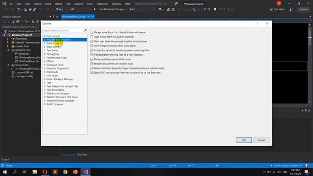Click the Open File folder toolbar icon
Screen dimensions: 313x176
pos(25,9)
